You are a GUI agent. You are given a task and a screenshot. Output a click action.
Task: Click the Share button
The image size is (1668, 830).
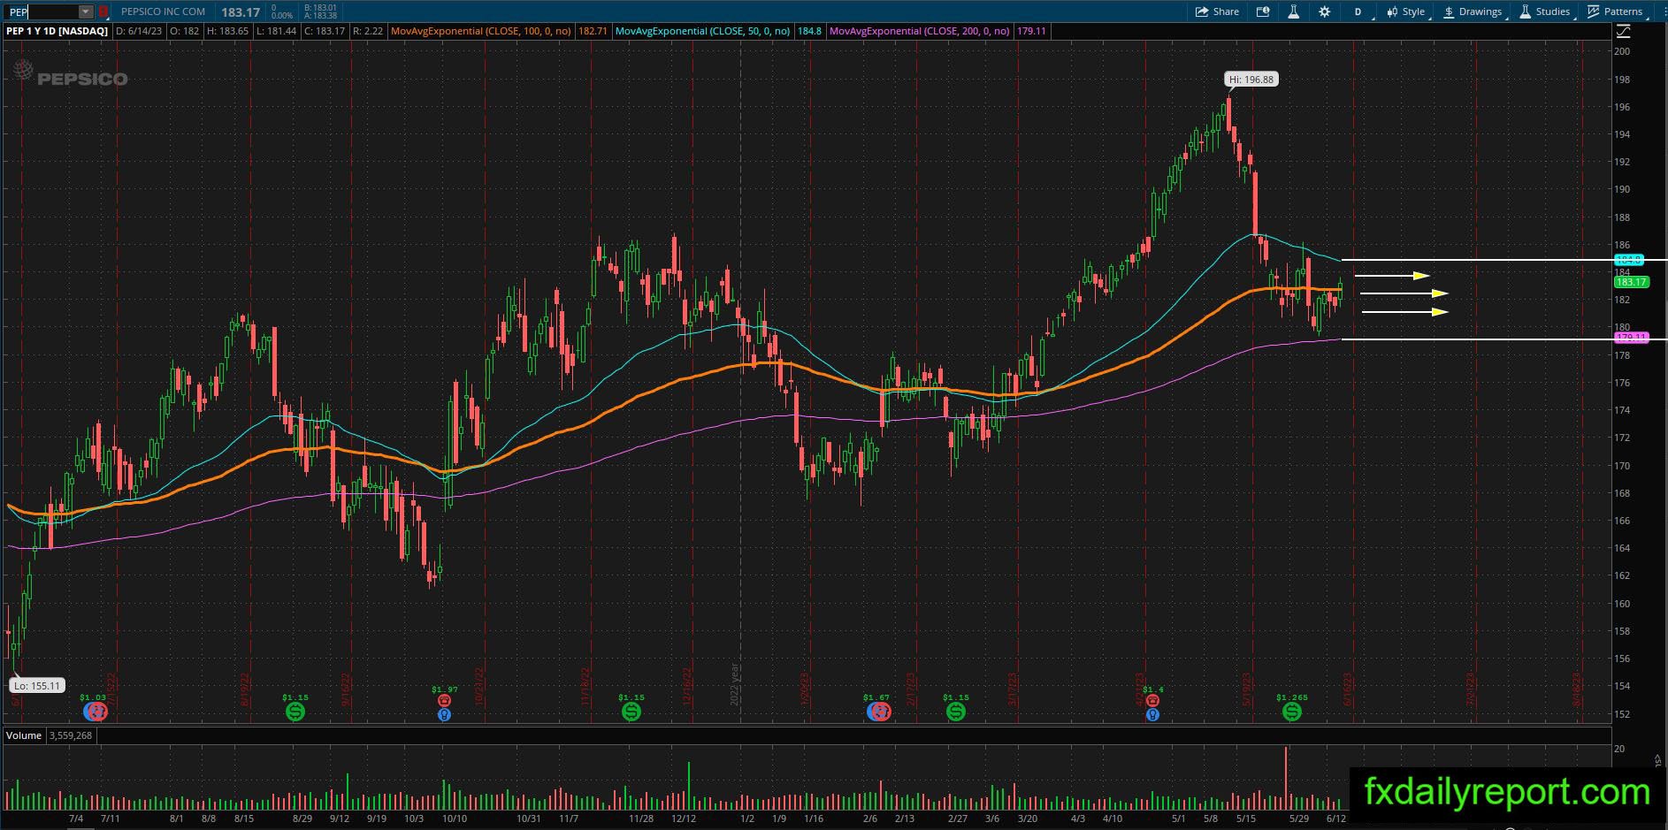point(1217,11)
